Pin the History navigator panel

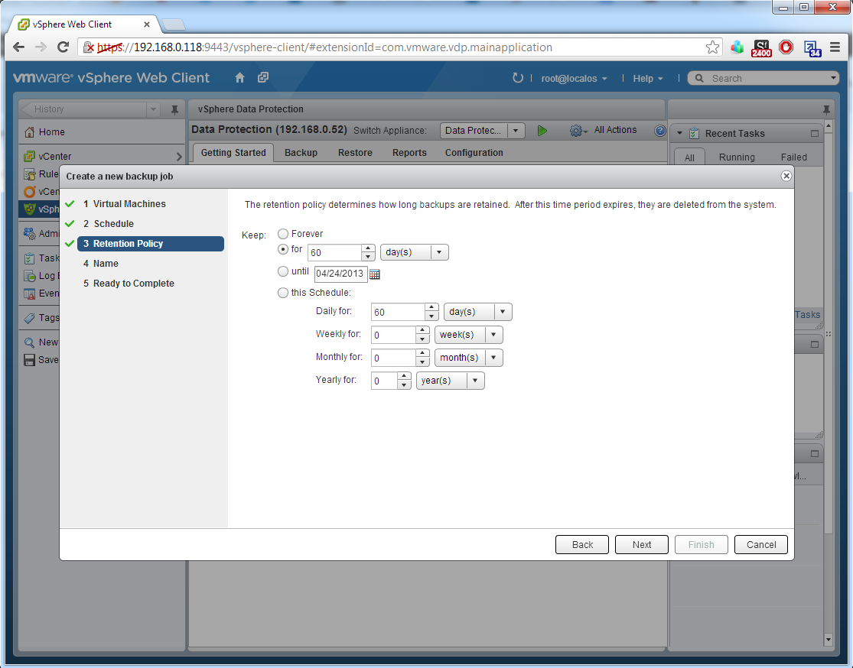(174, 110)
